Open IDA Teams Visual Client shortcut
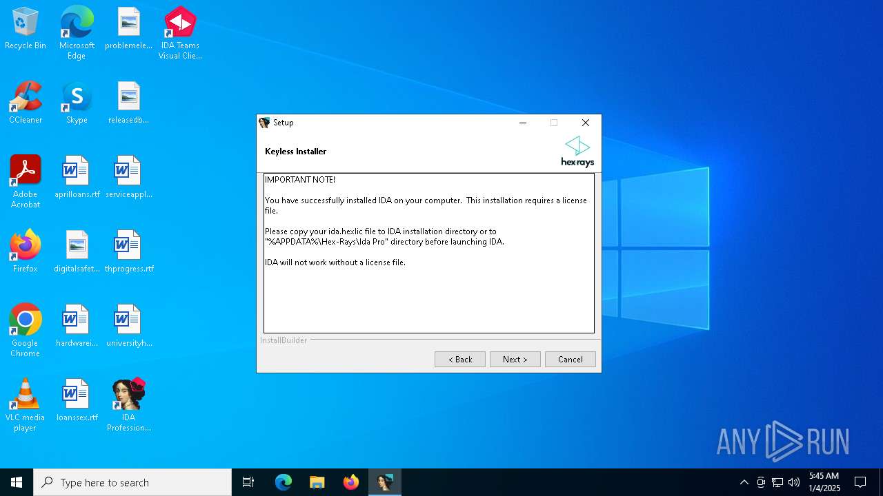This screenshot has height=496, width=883. pos(180,33)
